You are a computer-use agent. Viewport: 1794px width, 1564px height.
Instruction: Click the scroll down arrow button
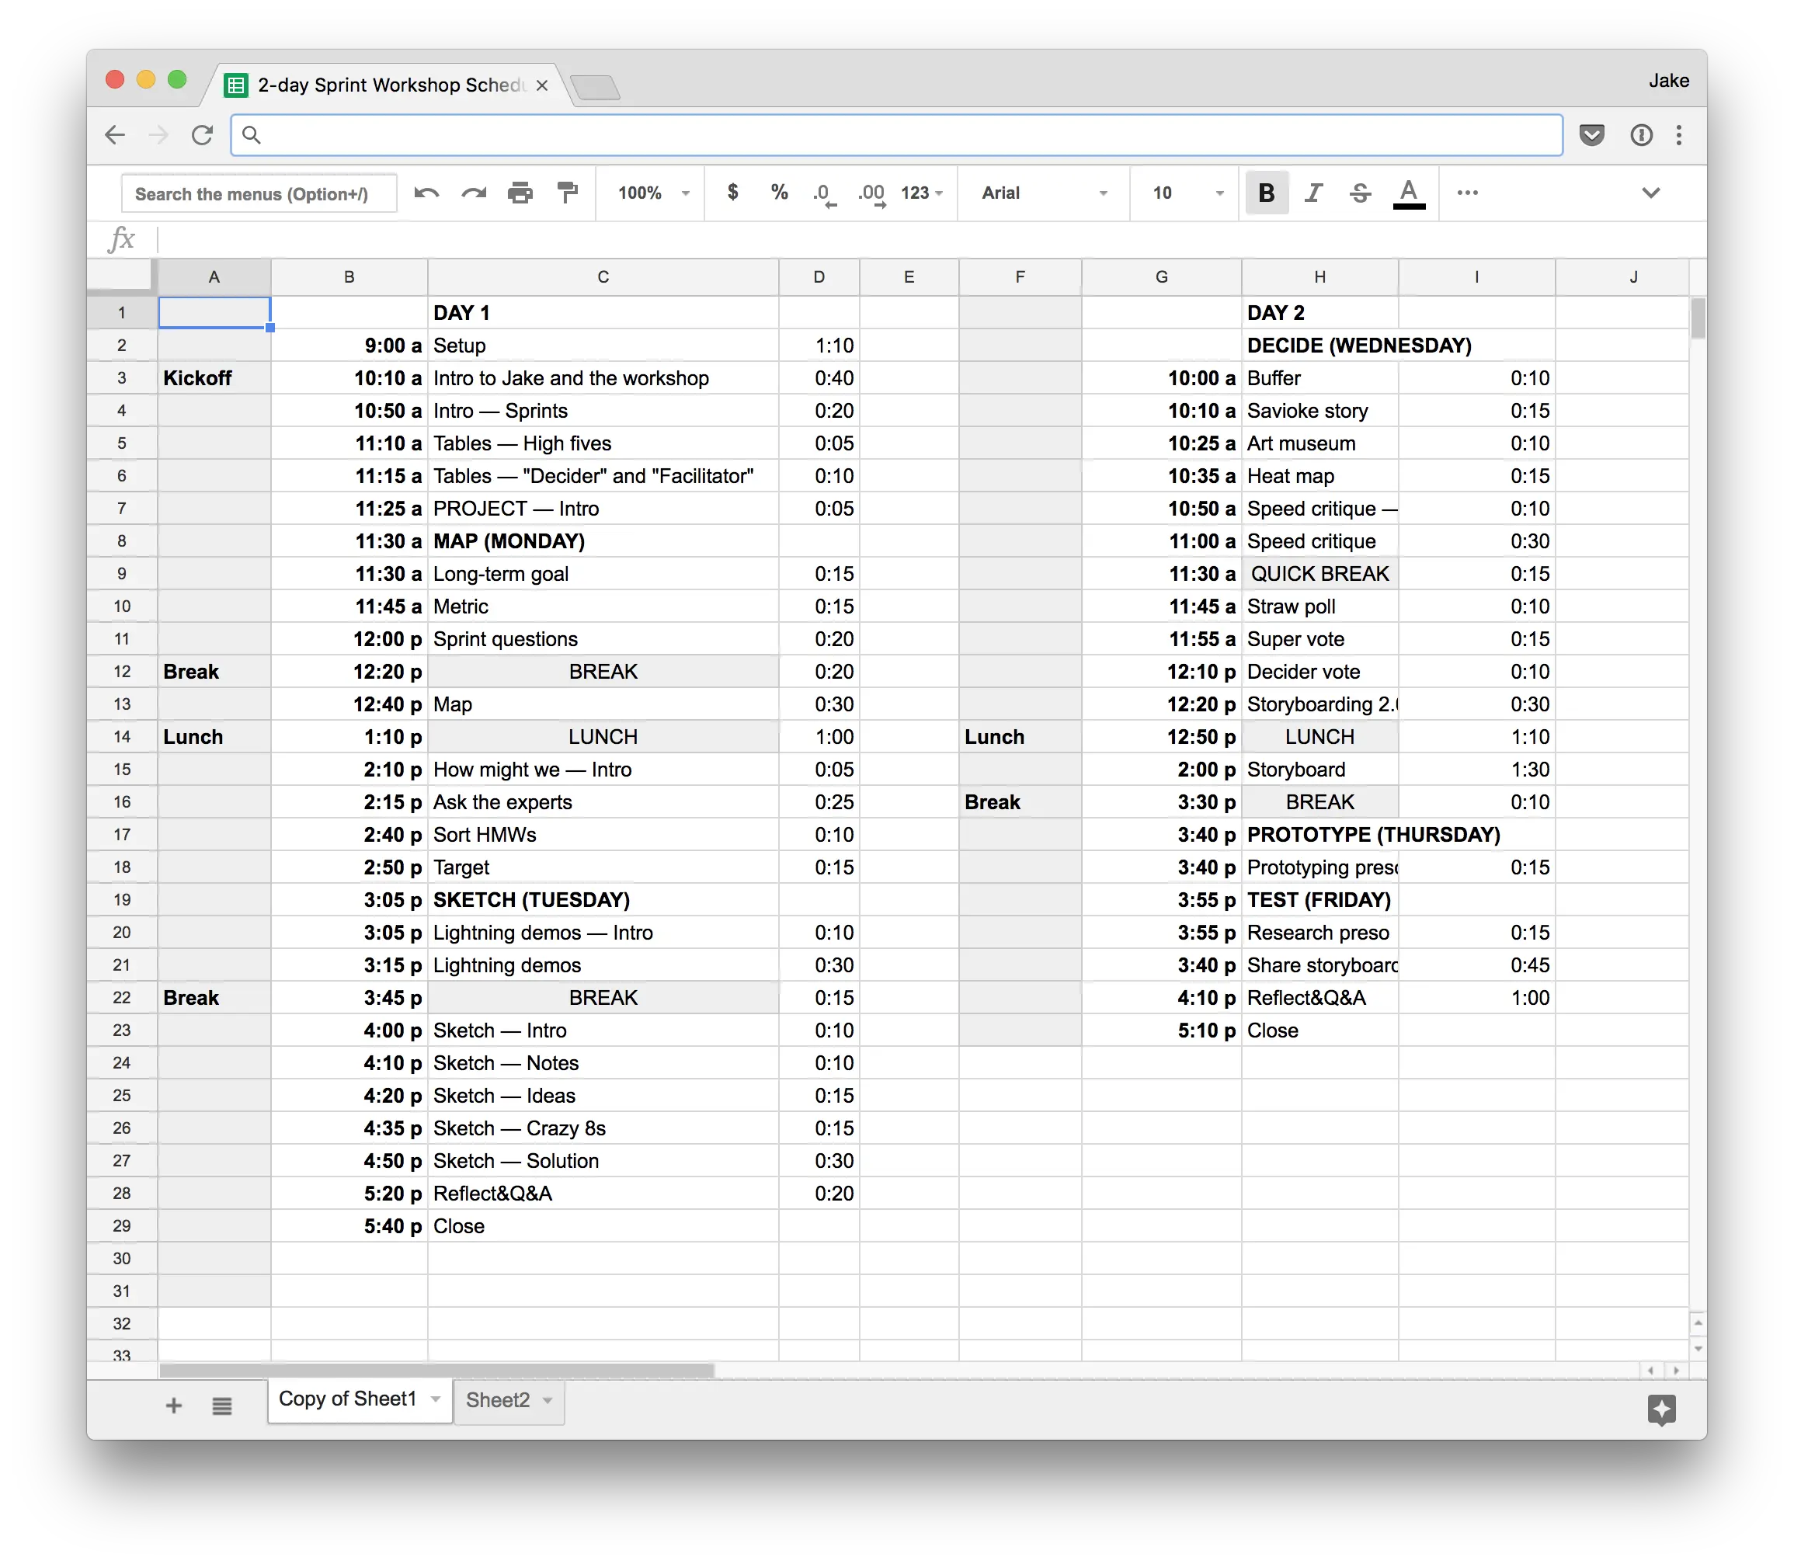(1697, 1348)
